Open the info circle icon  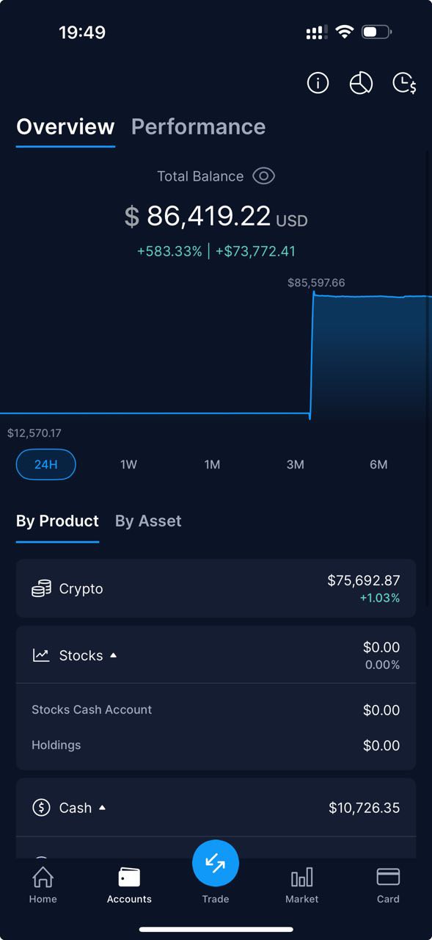click(318, 83)
